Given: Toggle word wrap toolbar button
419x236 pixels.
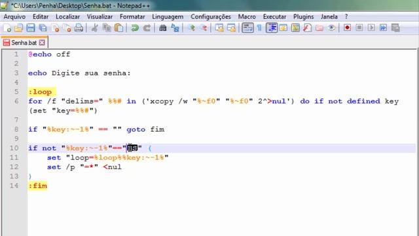Looking at the screenshot, I should (x=247, y=28).
